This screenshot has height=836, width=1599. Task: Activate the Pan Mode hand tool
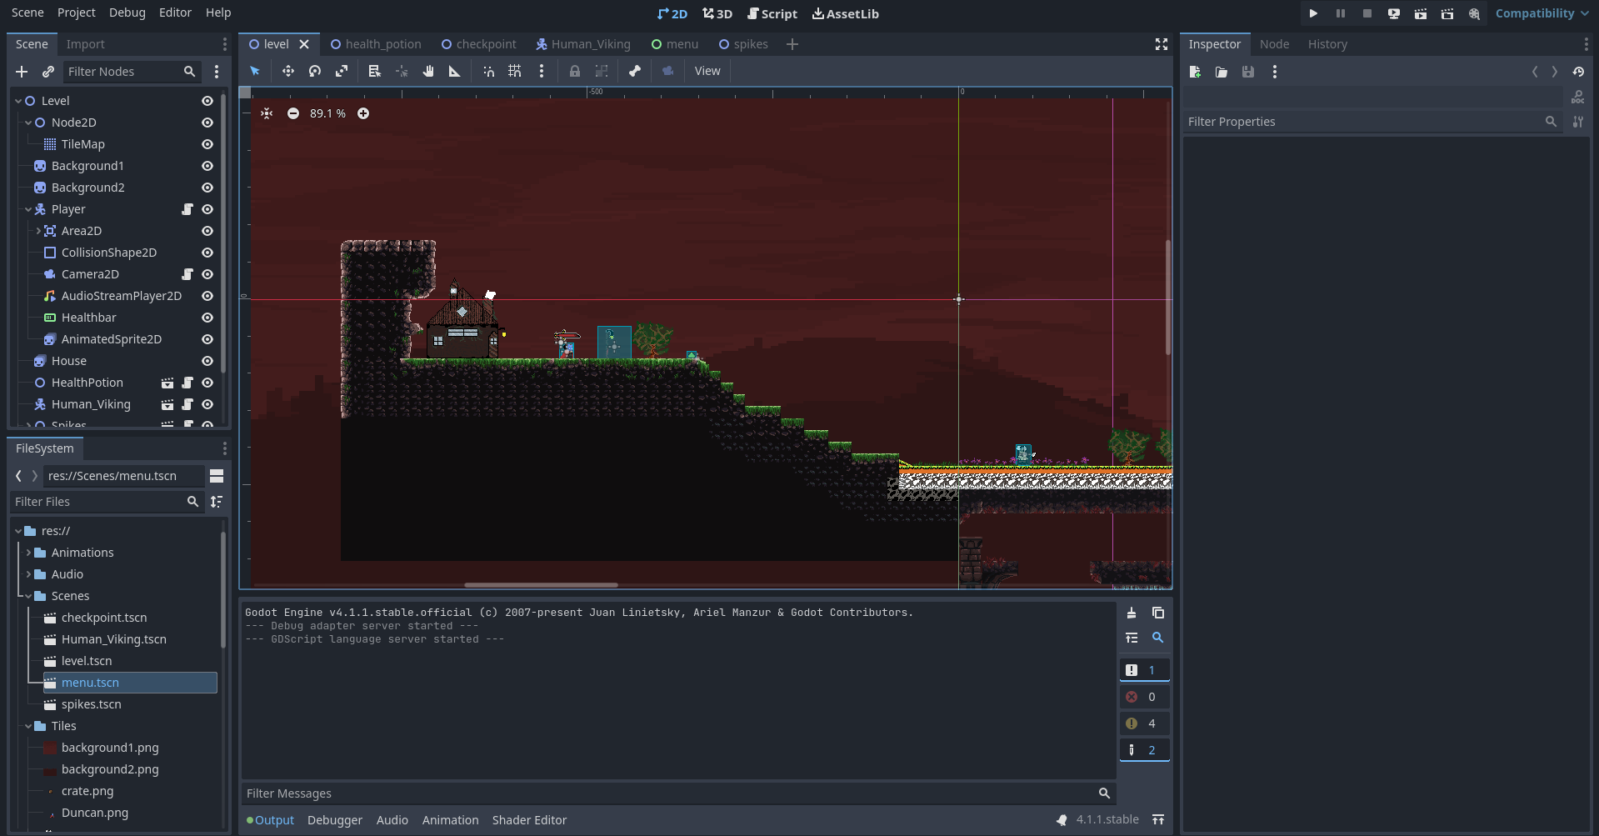pos(428,72)
